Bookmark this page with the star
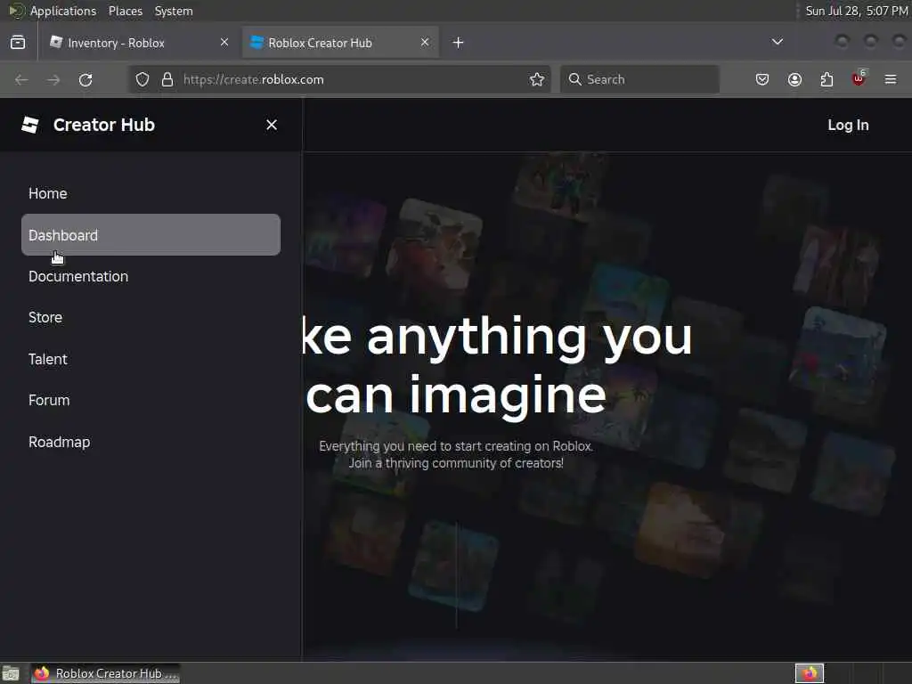 pos(537,79)
